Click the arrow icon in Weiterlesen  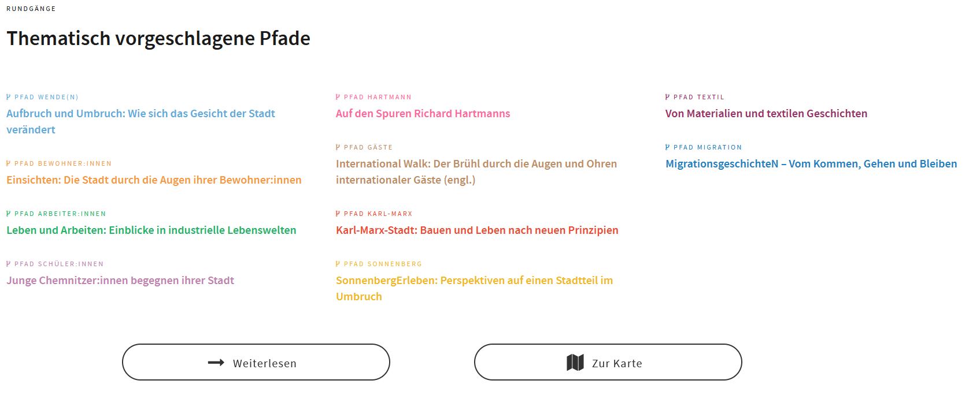(216, 363)
